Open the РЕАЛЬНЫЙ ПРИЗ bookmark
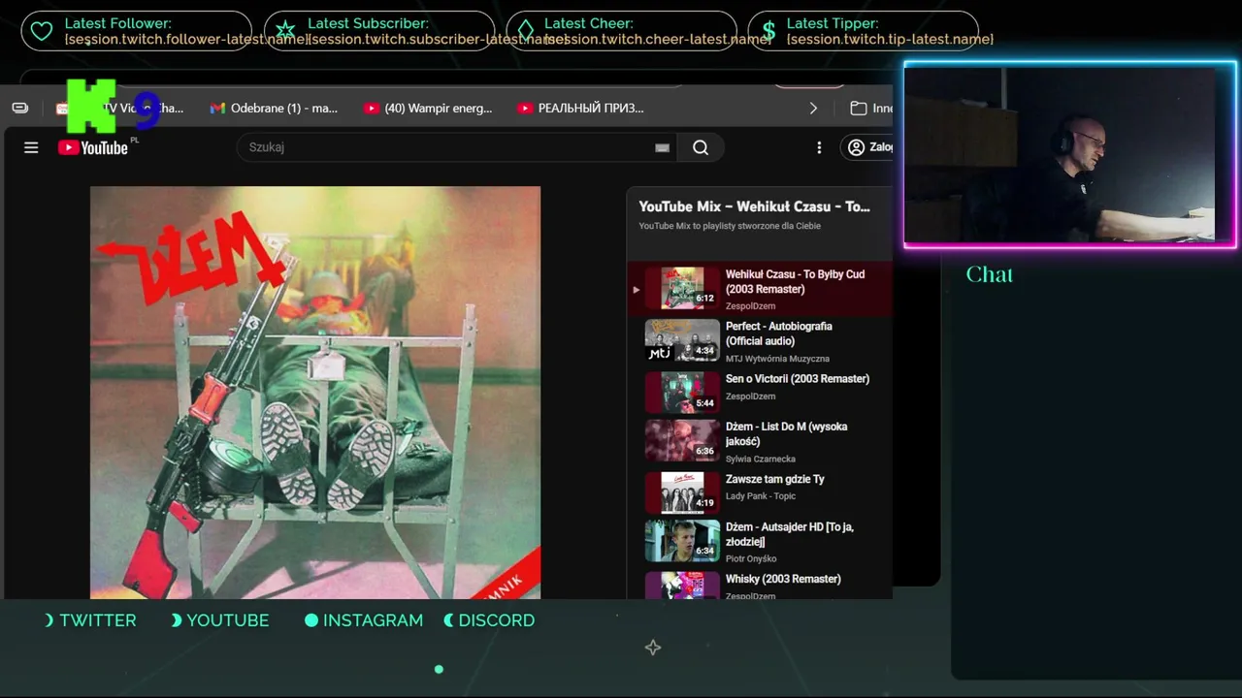1242x698 pixels. point(581,109)
